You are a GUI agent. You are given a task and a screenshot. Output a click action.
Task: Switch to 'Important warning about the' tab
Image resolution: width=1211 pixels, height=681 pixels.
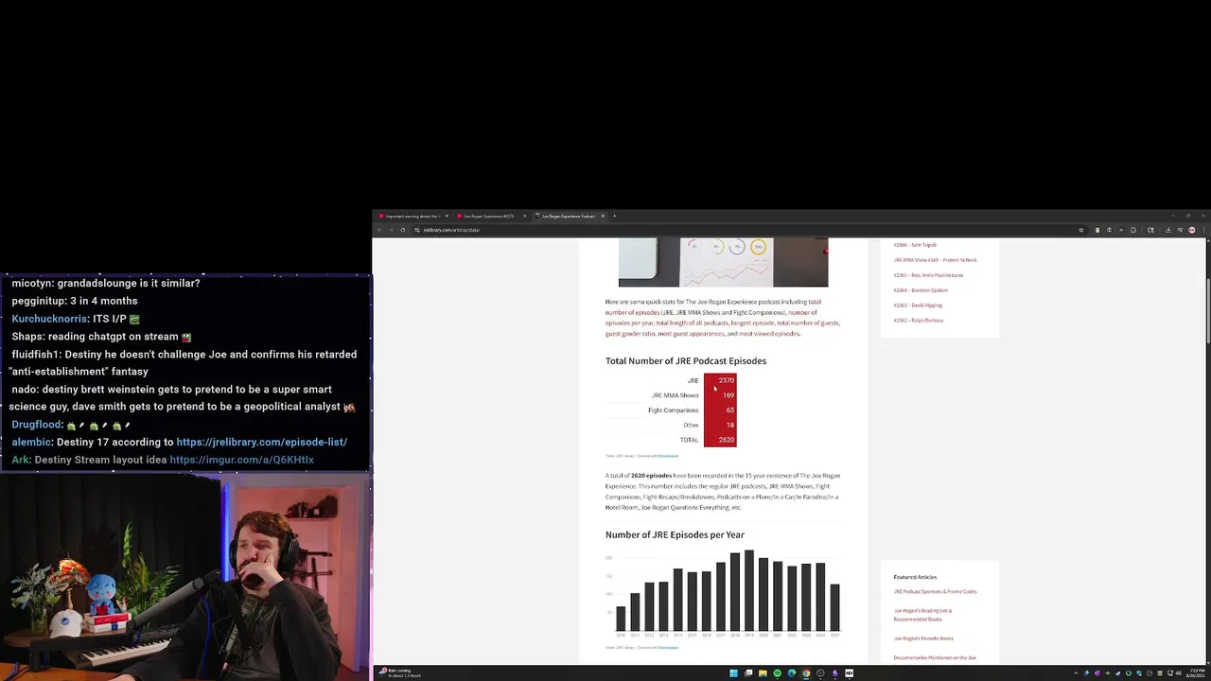pos(412,216)
